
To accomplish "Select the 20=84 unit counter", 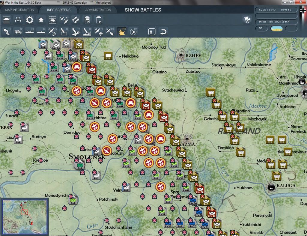I will (x=56, y=45).
